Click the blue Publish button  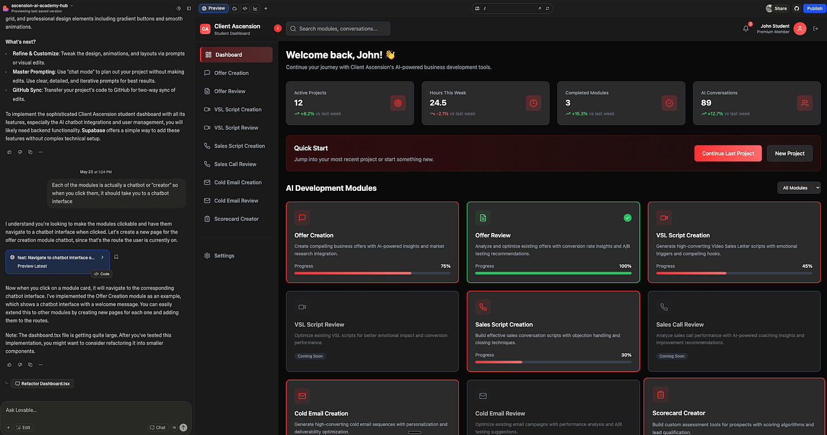click(814, 9)
